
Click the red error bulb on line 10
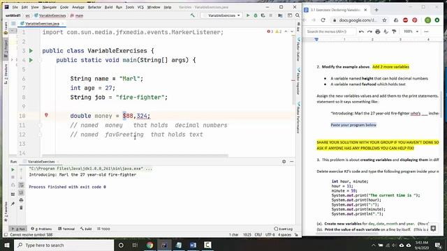(x=46, y=115)
